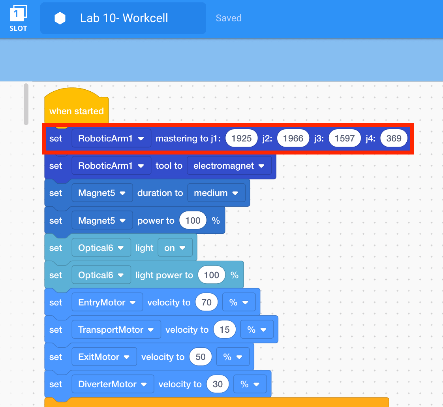The width and height of the screenshot is (443, 407).
Task: Click the Optical6 light power value 100
Action: click(211, 275)
